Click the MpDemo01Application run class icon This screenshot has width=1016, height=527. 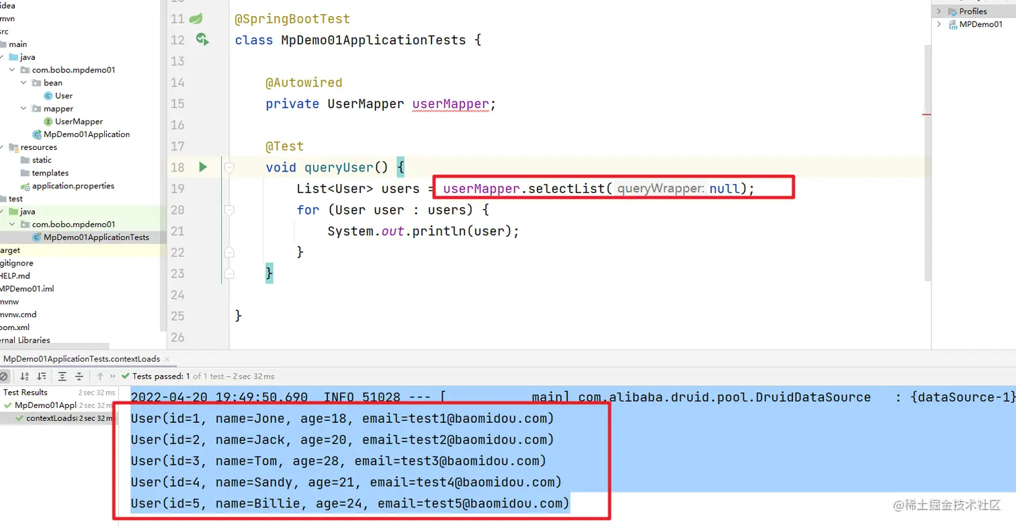click(x=37, y=134)
